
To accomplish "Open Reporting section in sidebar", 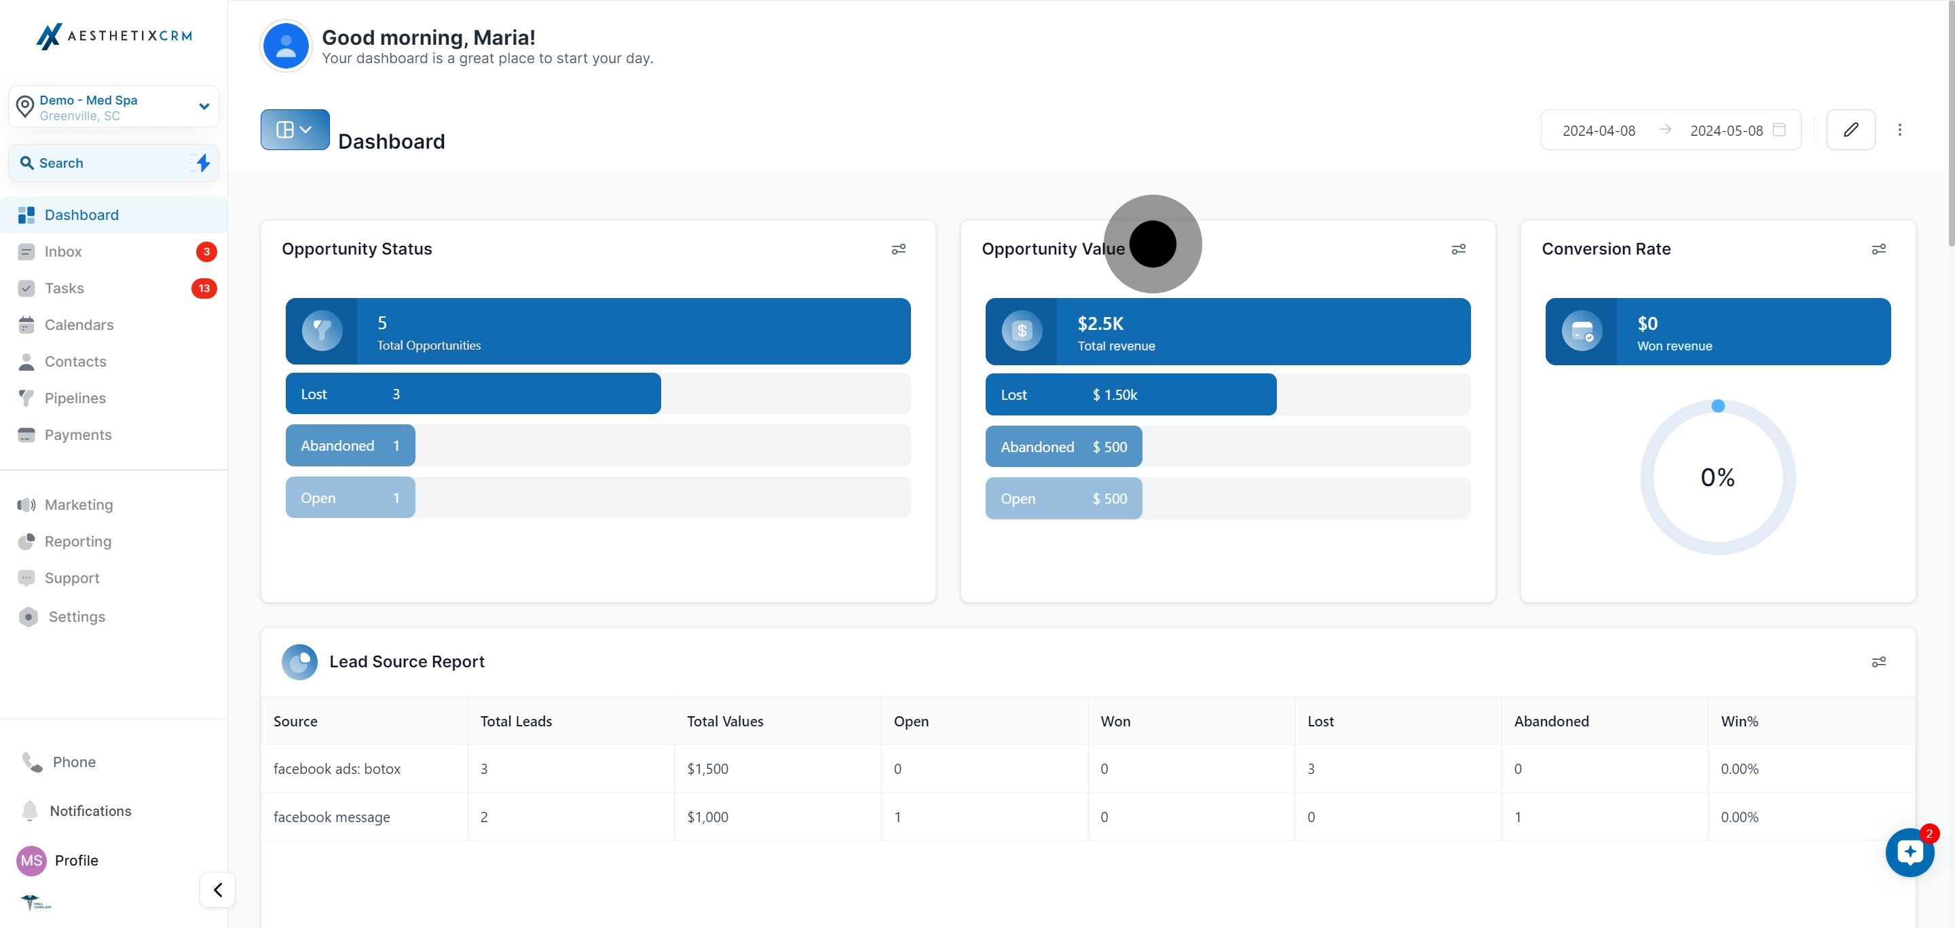I will (x=77, y=541).
